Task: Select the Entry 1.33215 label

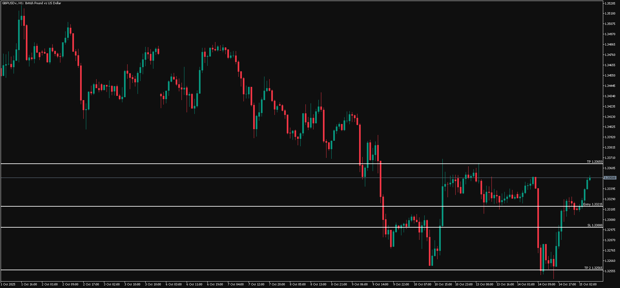Action: (593, 204)
